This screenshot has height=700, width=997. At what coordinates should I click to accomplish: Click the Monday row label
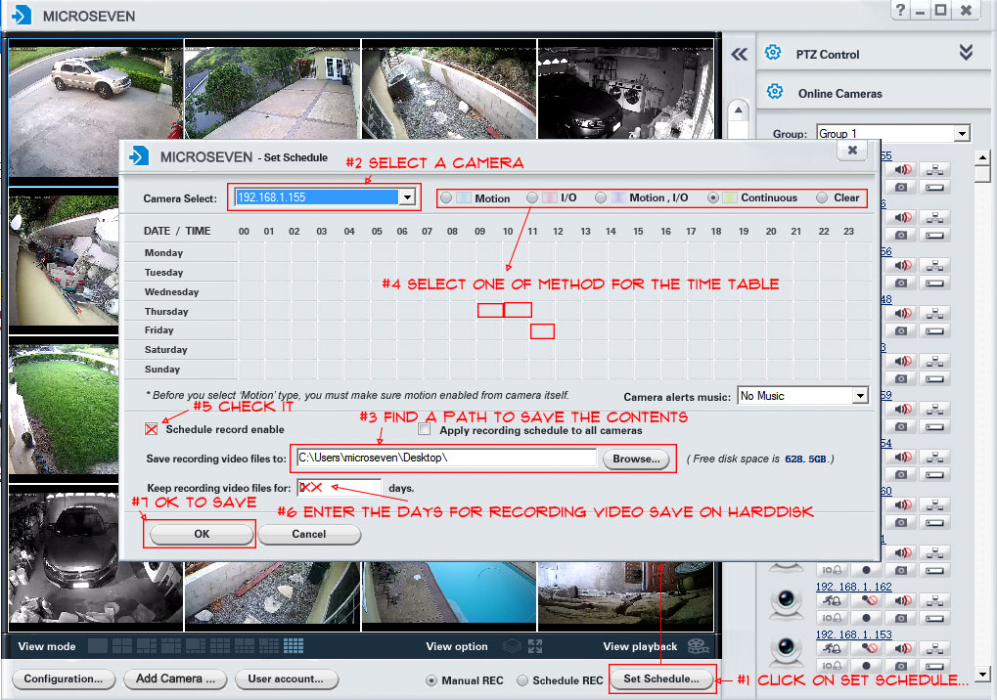point(163,253)
